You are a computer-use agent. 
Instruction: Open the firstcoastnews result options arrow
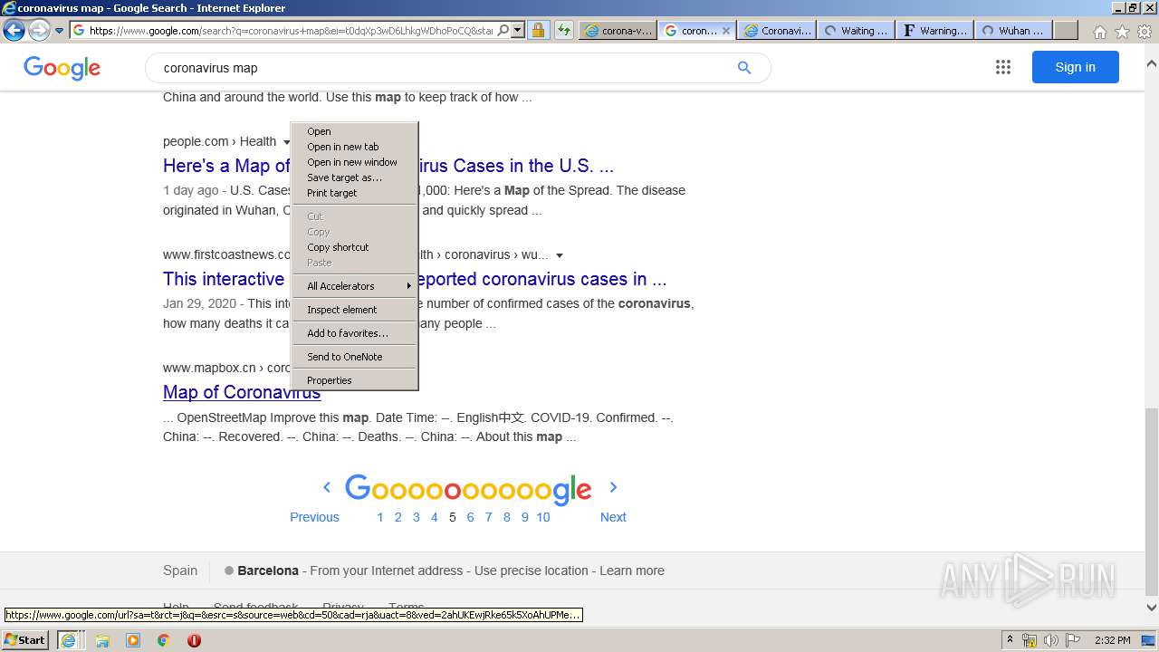tap(560, 255)
